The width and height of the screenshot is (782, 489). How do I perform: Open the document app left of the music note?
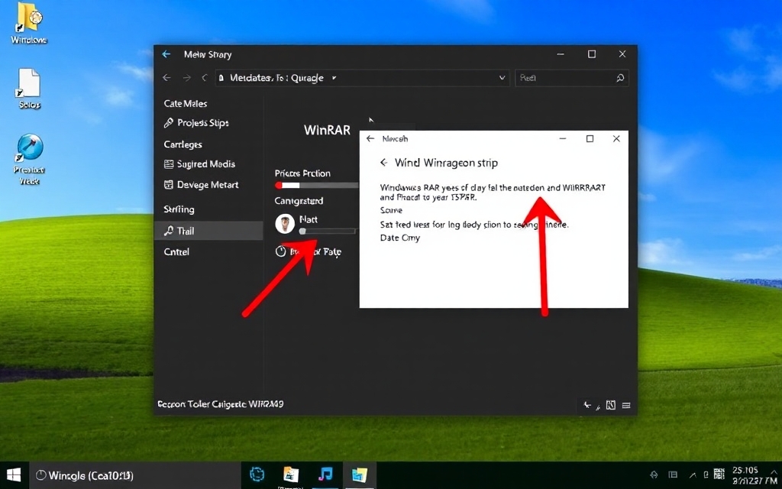pos(291,474)
